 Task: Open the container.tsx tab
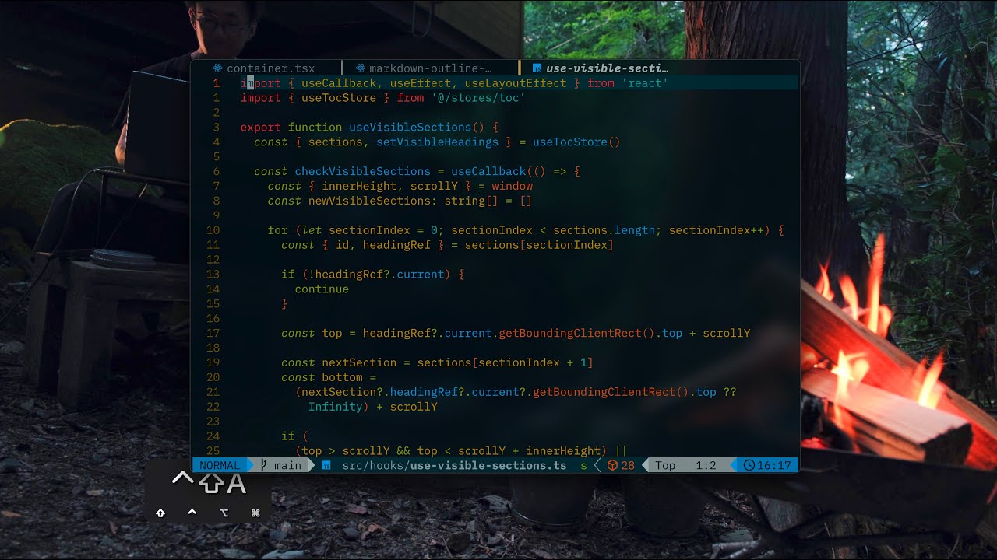coord(270,68)
